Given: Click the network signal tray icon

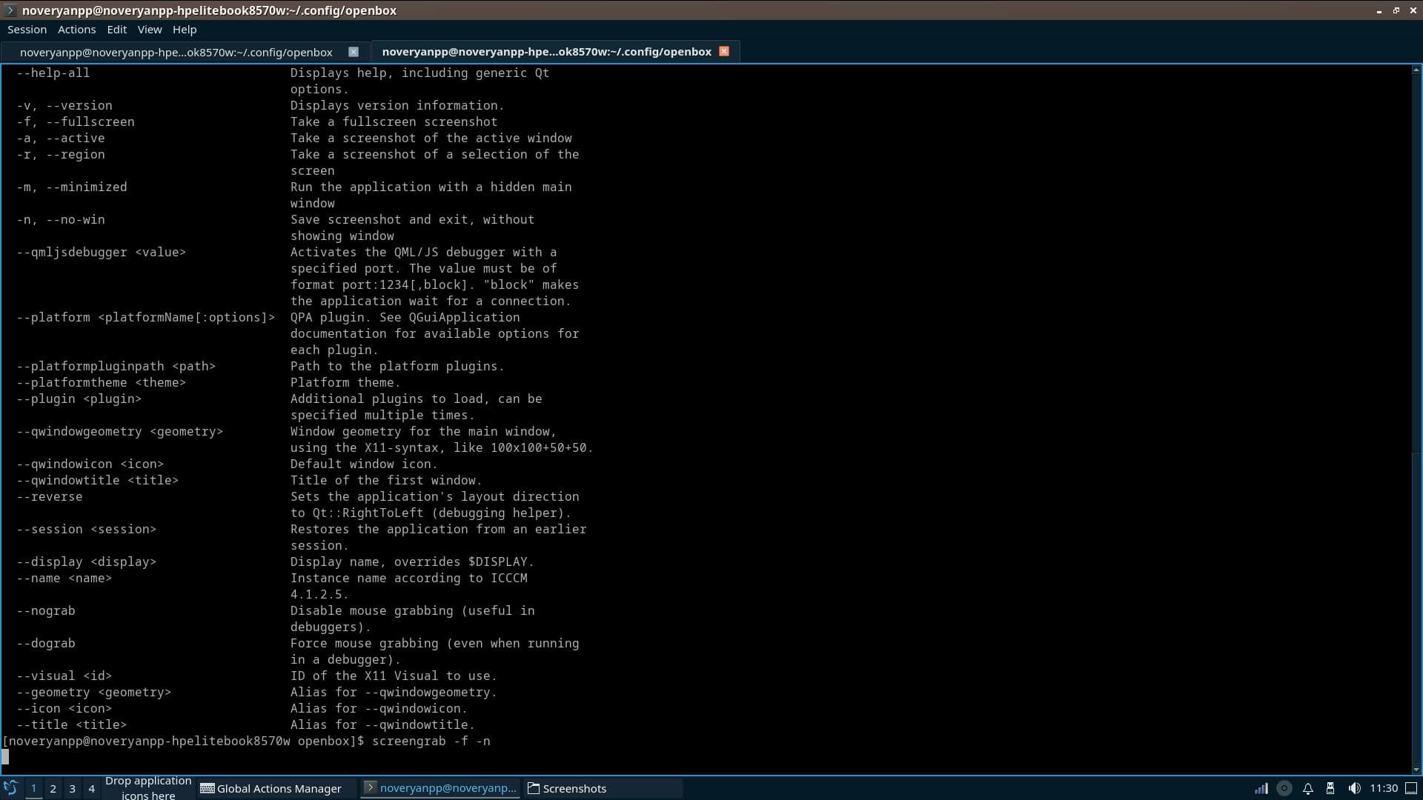Looking at the screenshot, I should [x=1261, y=788].
